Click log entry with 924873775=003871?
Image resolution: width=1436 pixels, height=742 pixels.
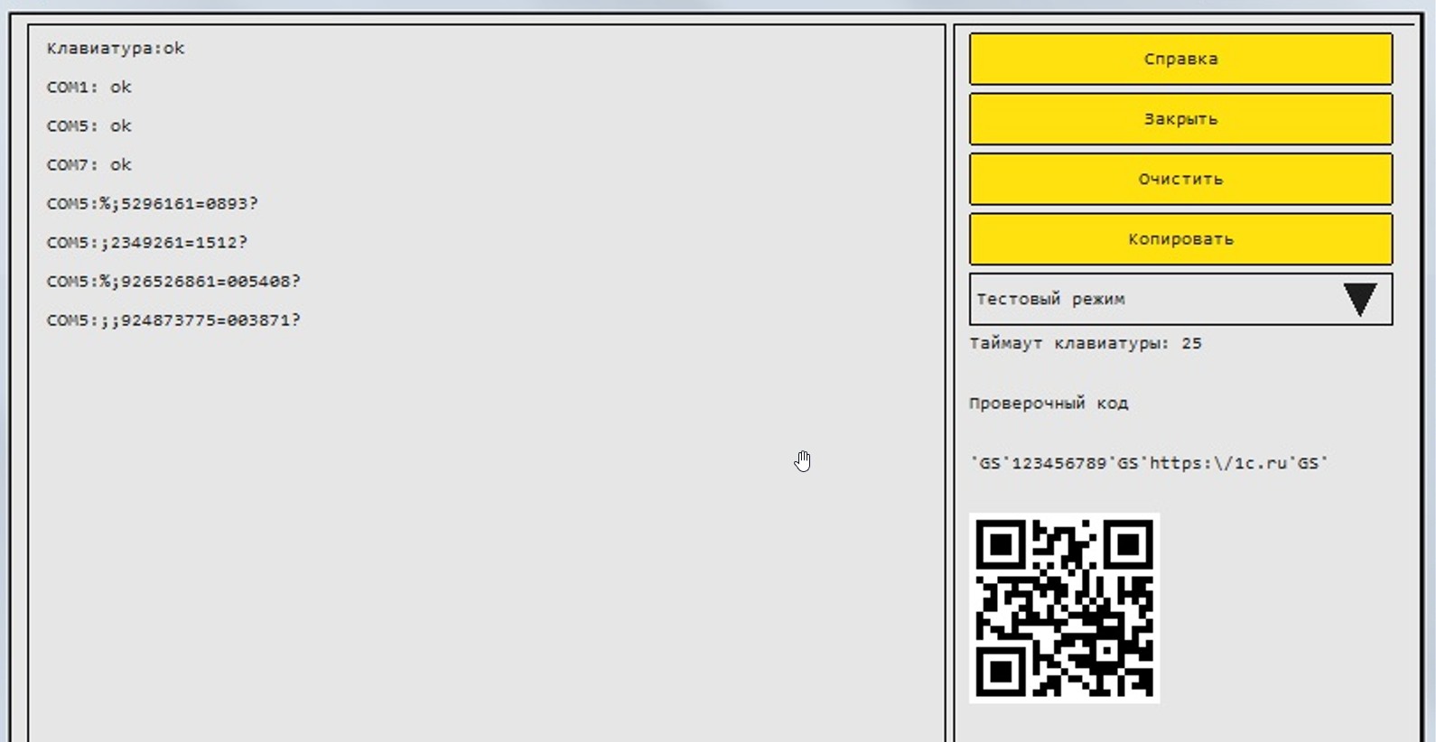click(x=173, y=320)
